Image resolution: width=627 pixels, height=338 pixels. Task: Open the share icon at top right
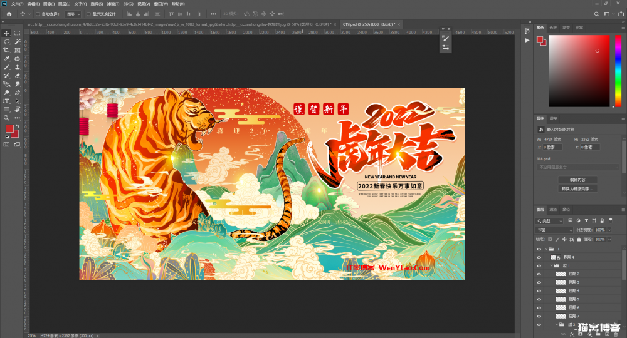(x=621, y=14)
